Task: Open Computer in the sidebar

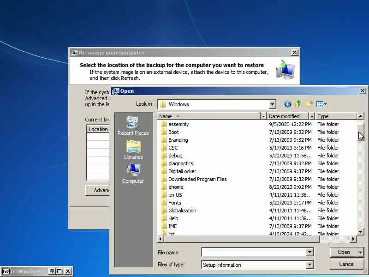Action: (133, 174)
